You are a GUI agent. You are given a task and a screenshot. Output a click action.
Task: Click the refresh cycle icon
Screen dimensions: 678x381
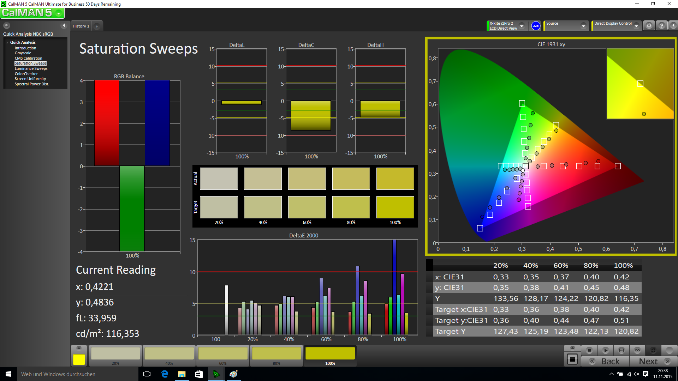click(x=653, y=350)
